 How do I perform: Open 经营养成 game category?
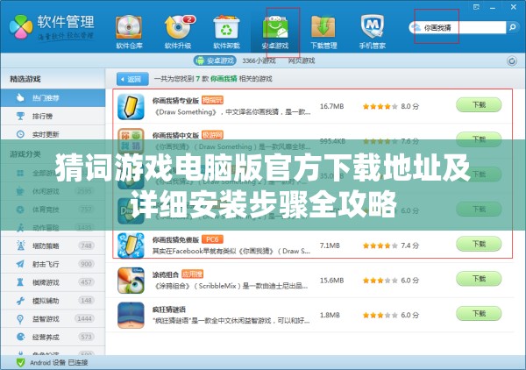53,337
